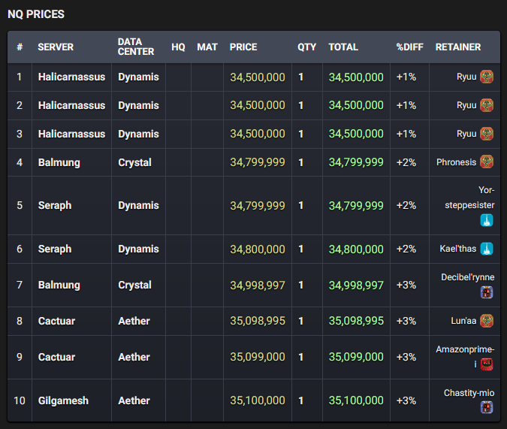This screenshot has height=429, width=507.
Task: Click the price 34,998,997 in yellow
Action: click(x=258, y=285)
